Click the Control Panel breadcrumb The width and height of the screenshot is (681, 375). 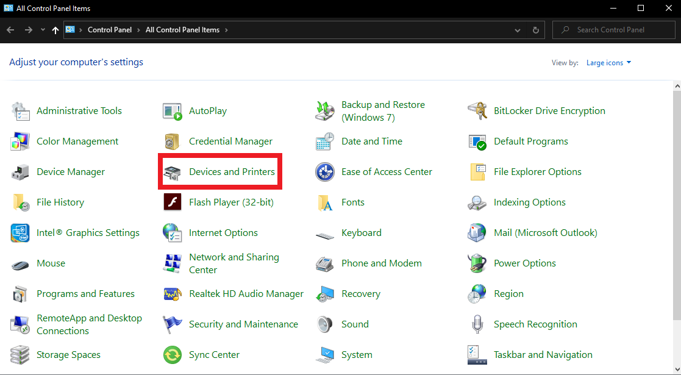[x=110, y=30]
